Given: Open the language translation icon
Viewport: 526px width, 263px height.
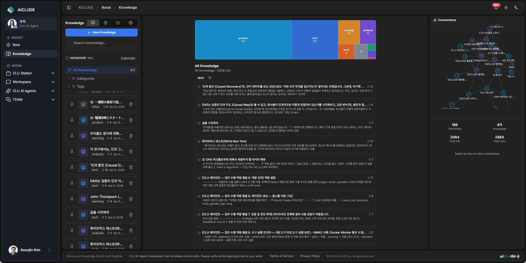Looking at the screenshot, I should [x=516, y=8].
